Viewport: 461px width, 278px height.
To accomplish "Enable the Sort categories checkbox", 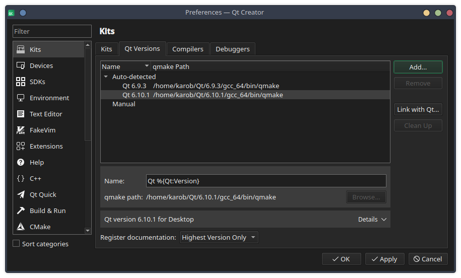I will point(16,244).
